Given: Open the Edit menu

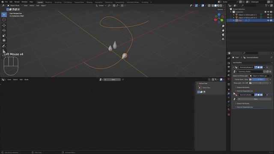Looking at the screenshot, I should [x=11, y=2].
